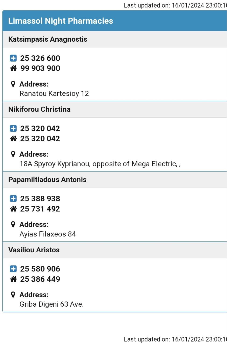Click the home icon beside 25 731 492
The width and height of the screenshot is (227, 344).
(13, 209)
